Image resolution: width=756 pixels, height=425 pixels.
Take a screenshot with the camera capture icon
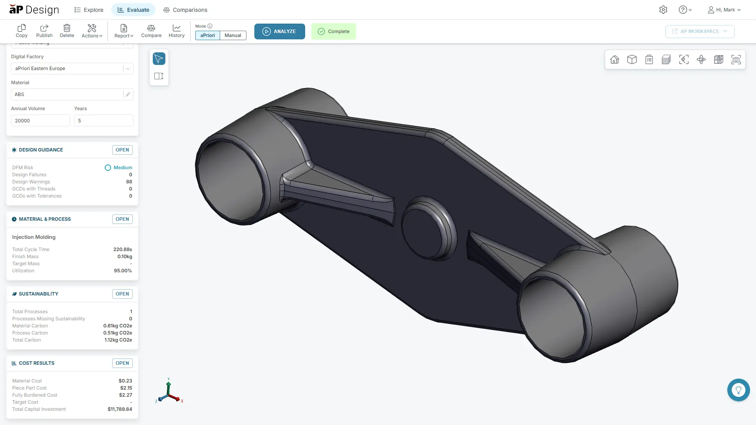pos(736,59)
